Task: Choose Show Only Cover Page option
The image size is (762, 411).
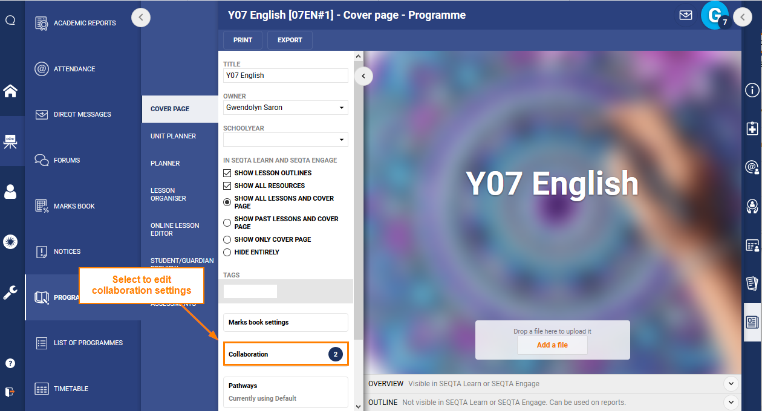Action: 227,239
